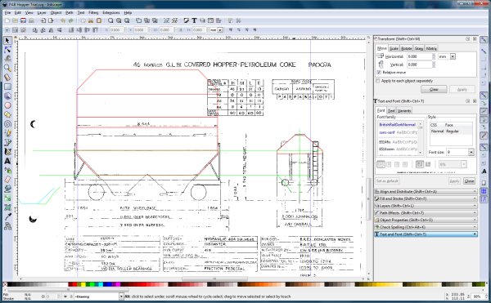Select the Spiral tool
This screenshot has width=491, height=303.
[x=7, y=124]
